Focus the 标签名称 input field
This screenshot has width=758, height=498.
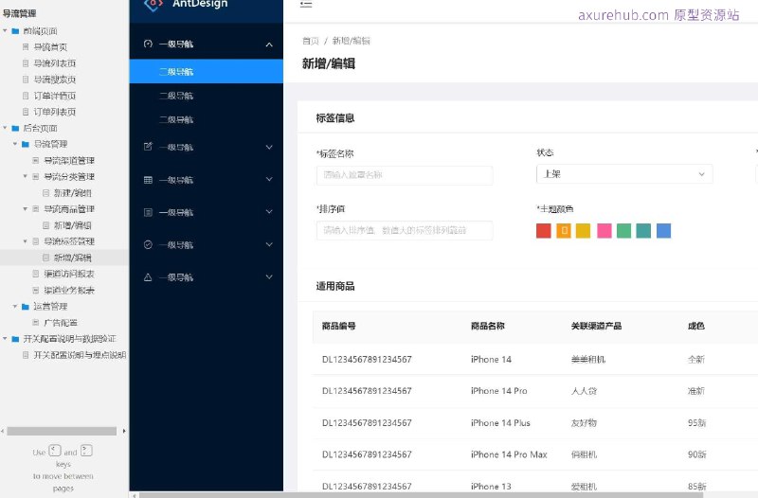coord(405,175)
